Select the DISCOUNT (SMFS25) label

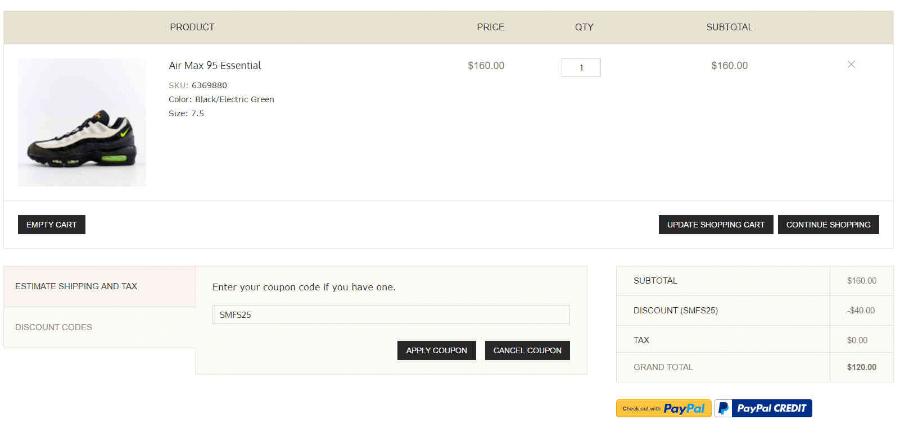(676, 311)
